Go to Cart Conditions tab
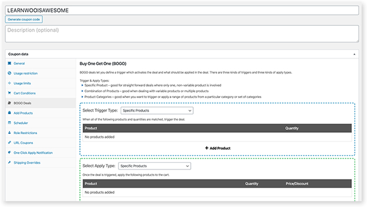 41,93
